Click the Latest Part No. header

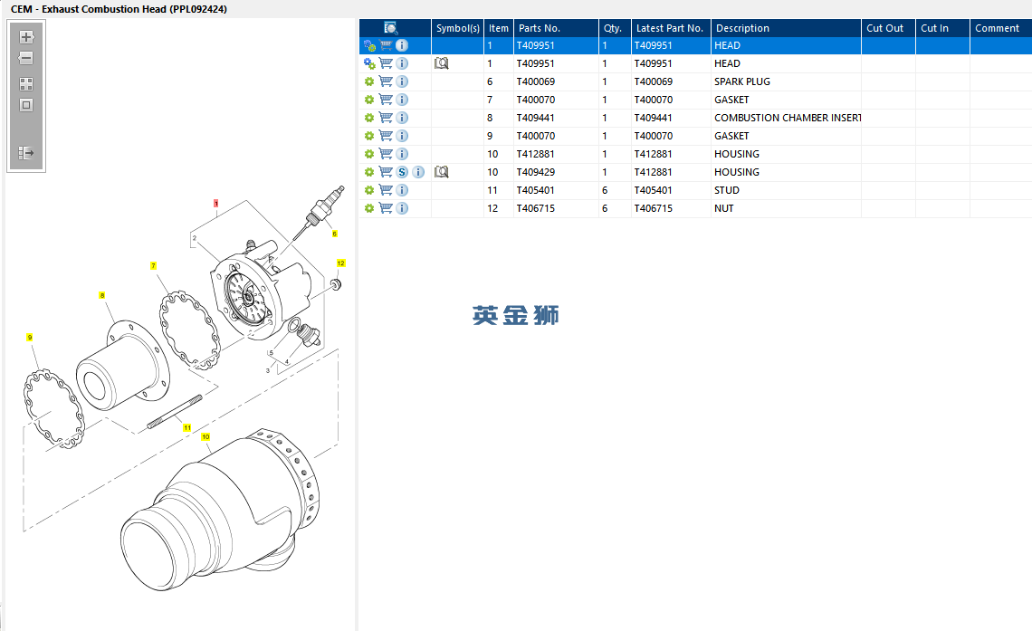tap(671, 28)
